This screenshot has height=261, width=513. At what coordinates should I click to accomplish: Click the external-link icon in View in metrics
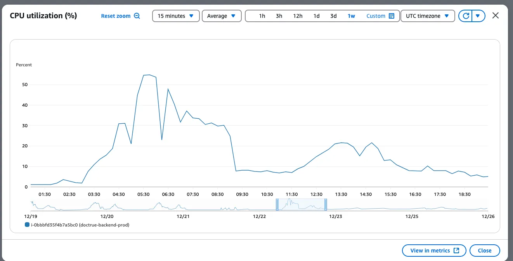pos(457,250)
